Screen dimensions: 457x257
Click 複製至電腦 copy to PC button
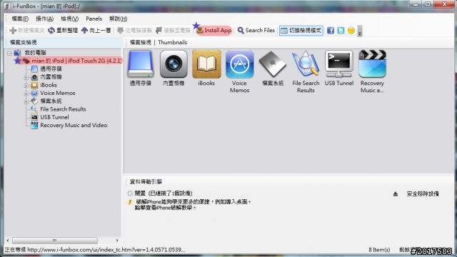tap(173, 30)
